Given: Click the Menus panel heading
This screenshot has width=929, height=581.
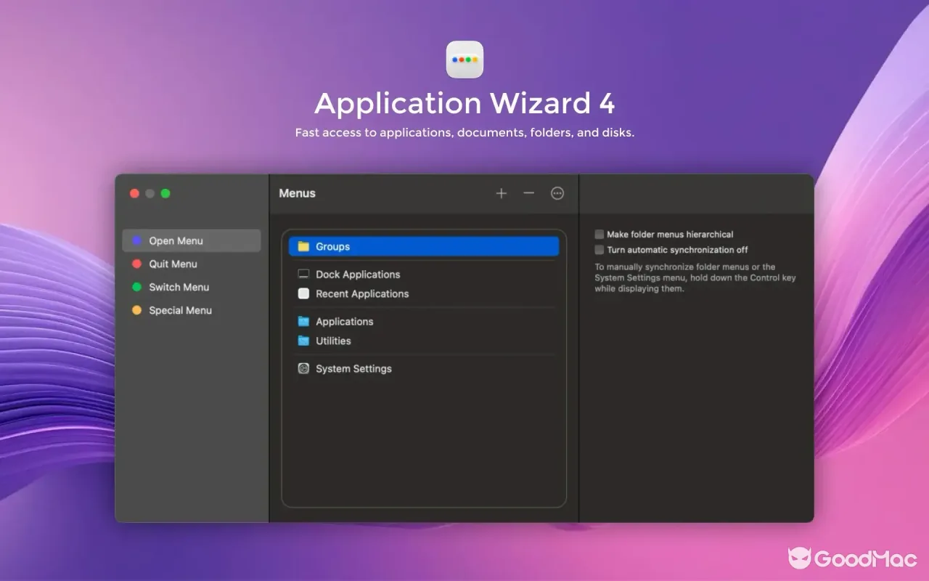Looking at the screenshot, I should coord(298,193).
